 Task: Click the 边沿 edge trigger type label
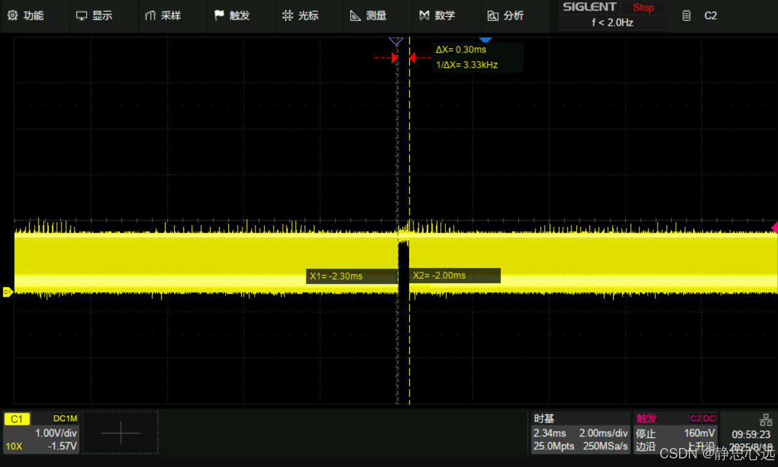point(645,446)
